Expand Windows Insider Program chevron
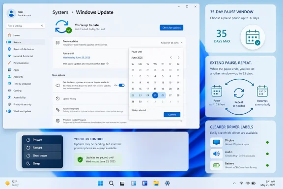283x189 pixels. [x=181, y=121]
